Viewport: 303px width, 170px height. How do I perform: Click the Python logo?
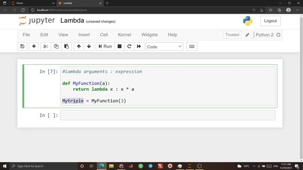click(x=248, y=21)
